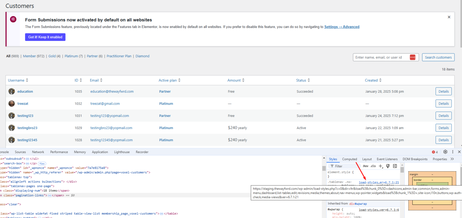This screenshot has width=462, height=218.
Task: Click Got it! Keep it enabled button
Action: pos(45,37)
